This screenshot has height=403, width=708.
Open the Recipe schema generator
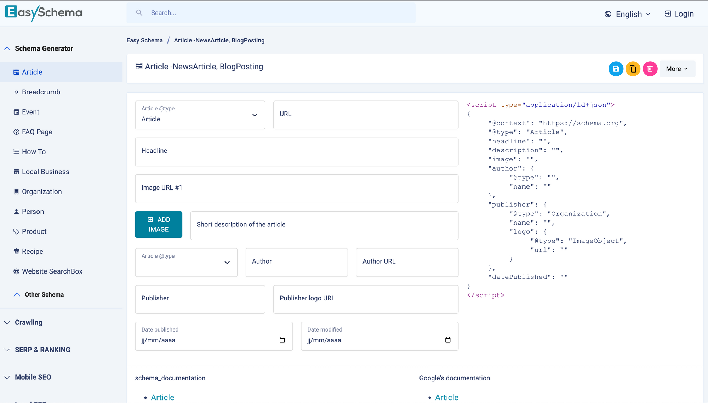[32, 251]
